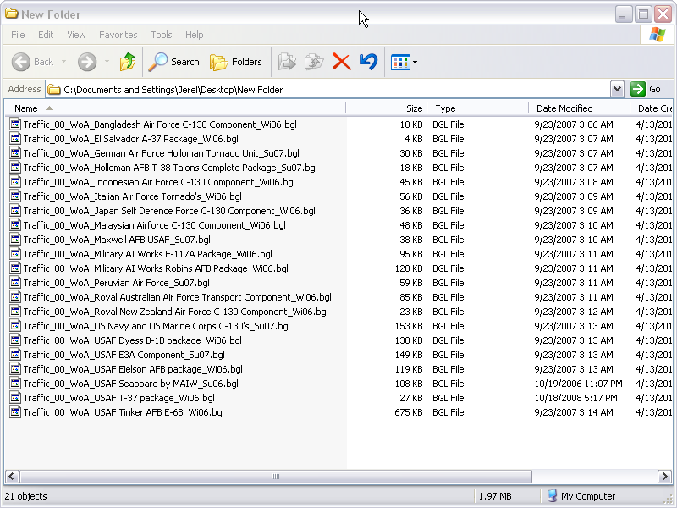
Task: Click the red Delete X icon
Action: (x=341, y=62)
